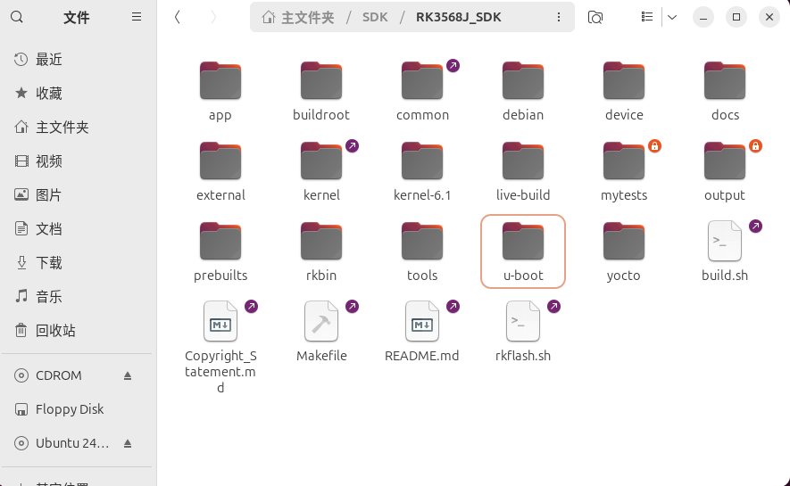Select the debian folder
The image size is (790, 486).
tap(523, 91)
